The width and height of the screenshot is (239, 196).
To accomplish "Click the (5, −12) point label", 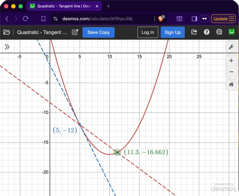I will pyautogui.click(x=65, y=130).
